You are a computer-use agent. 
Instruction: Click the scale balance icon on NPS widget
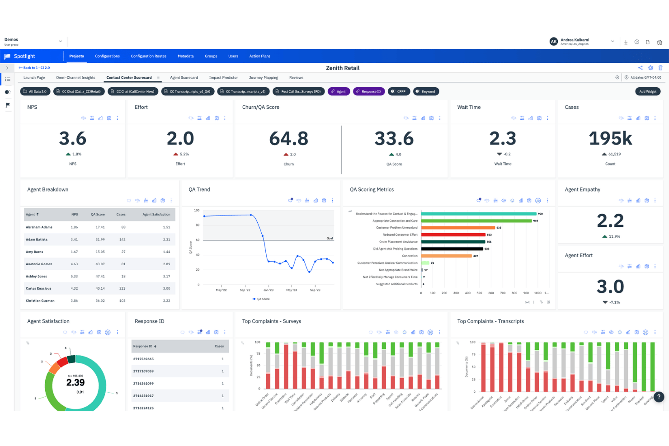click(x=83, y=118)
